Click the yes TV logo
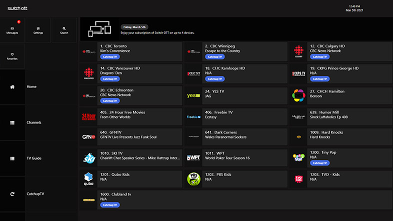 [193, 95]
